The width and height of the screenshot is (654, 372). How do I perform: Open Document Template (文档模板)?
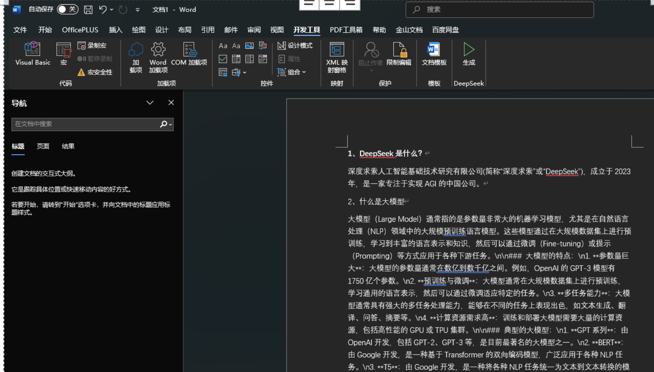tap(434, 54)
